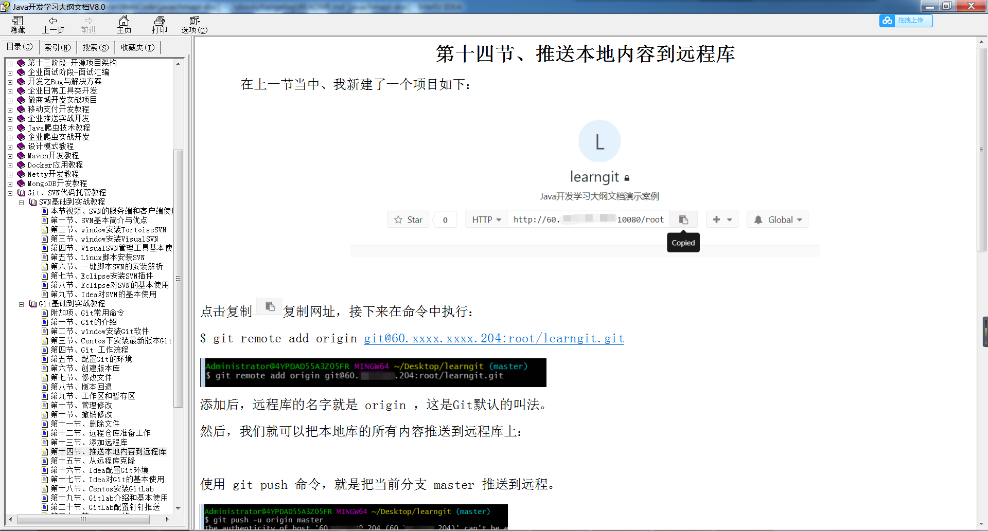Click the page icon of 第九节、Idea对SVN的基本使用
The image size is (988, 531).
coord(45,294)
